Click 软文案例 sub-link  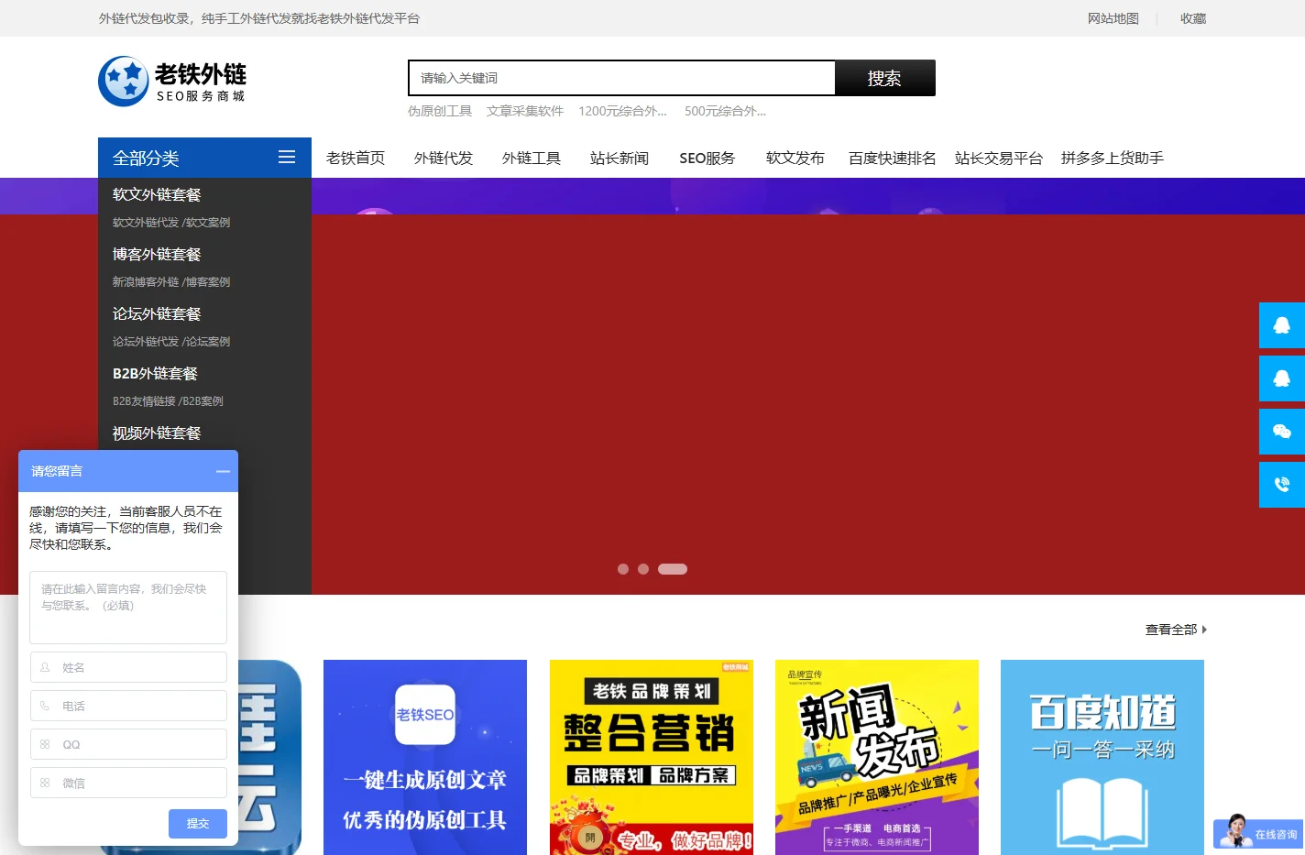[208, 223]
